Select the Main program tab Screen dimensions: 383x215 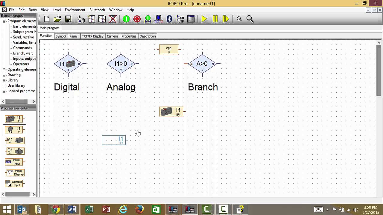(50, 28)
